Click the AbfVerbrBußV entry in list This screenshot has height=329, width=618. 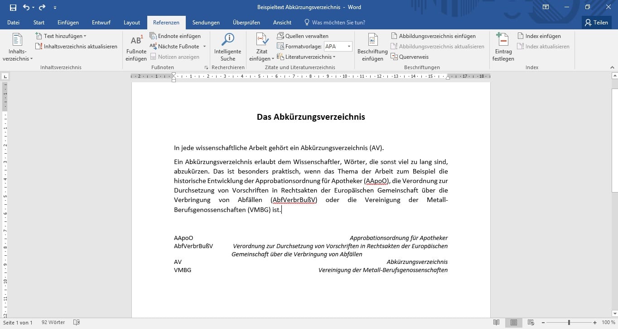tap(193, 246)
